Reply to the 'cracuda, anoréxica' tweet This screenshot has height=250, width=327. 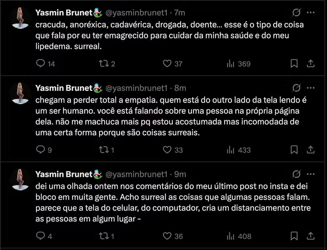point(40,64)
